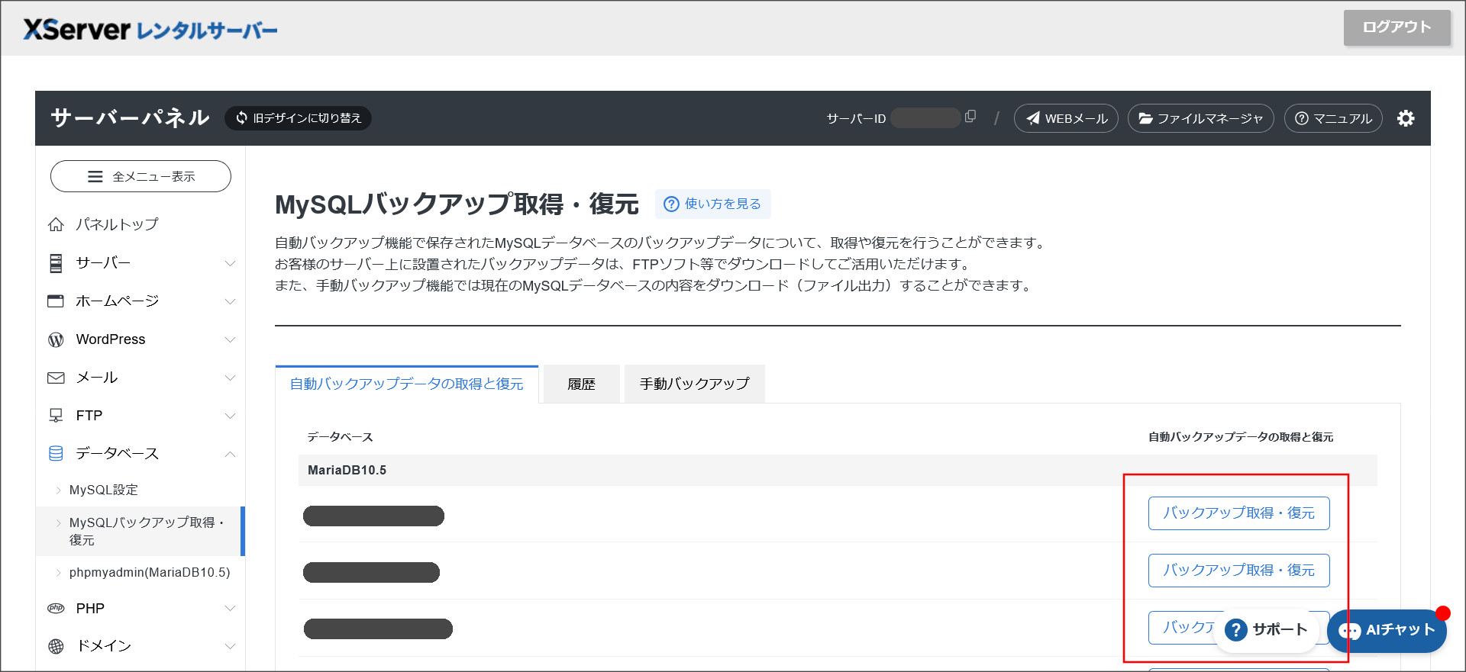
Task: Click the メール envelope icon
Action: 56,378
